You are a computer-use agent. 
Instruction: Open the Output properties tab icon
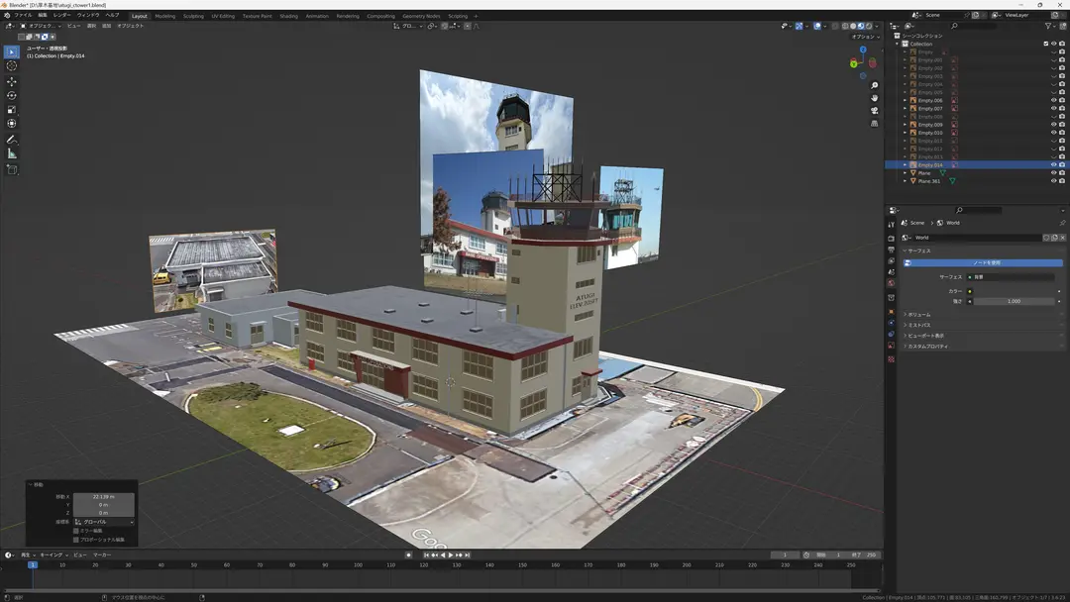892,251
